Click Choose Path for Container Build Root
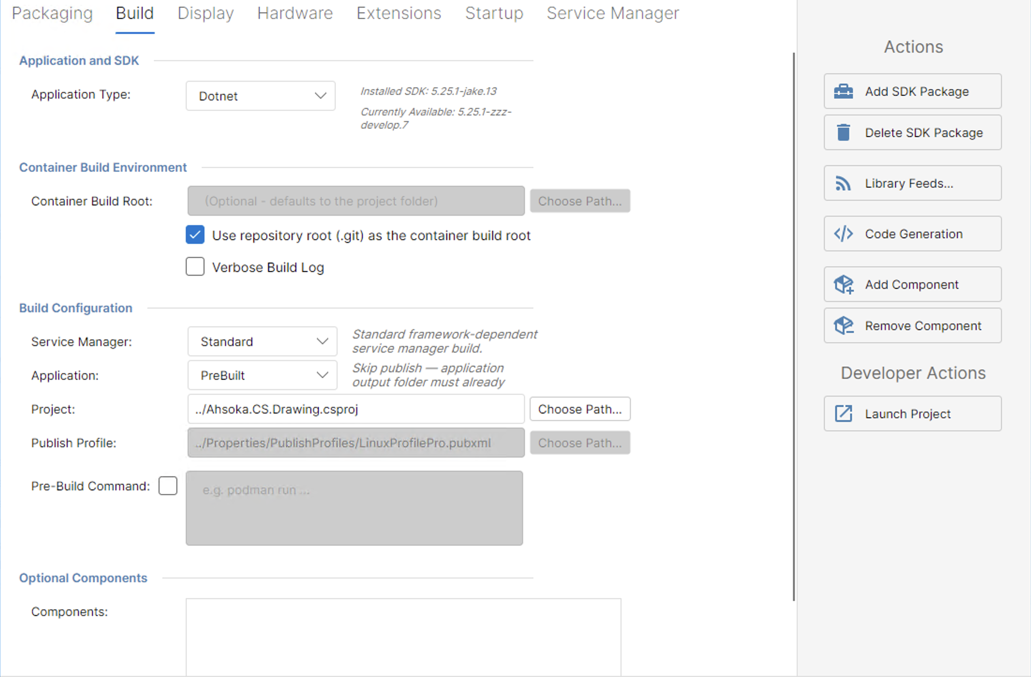The image size is (1031, 677). pos(580,201)
